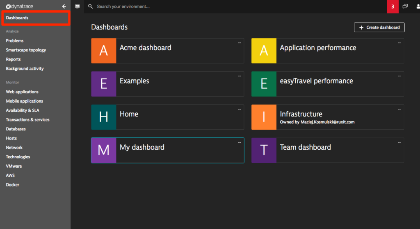Open the user profile icon
The height and width of the screenshot is (229, 420).
(x=418, y=7)
